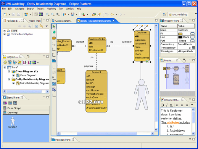Click the green diamond palette tool
The width and height of the screenshot is (198, 149).
point(54,32)
